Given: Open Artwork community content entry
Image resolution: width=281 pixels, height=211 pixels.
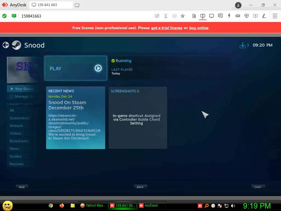Looking at the screenshot, I should click(x=16, y=126).
